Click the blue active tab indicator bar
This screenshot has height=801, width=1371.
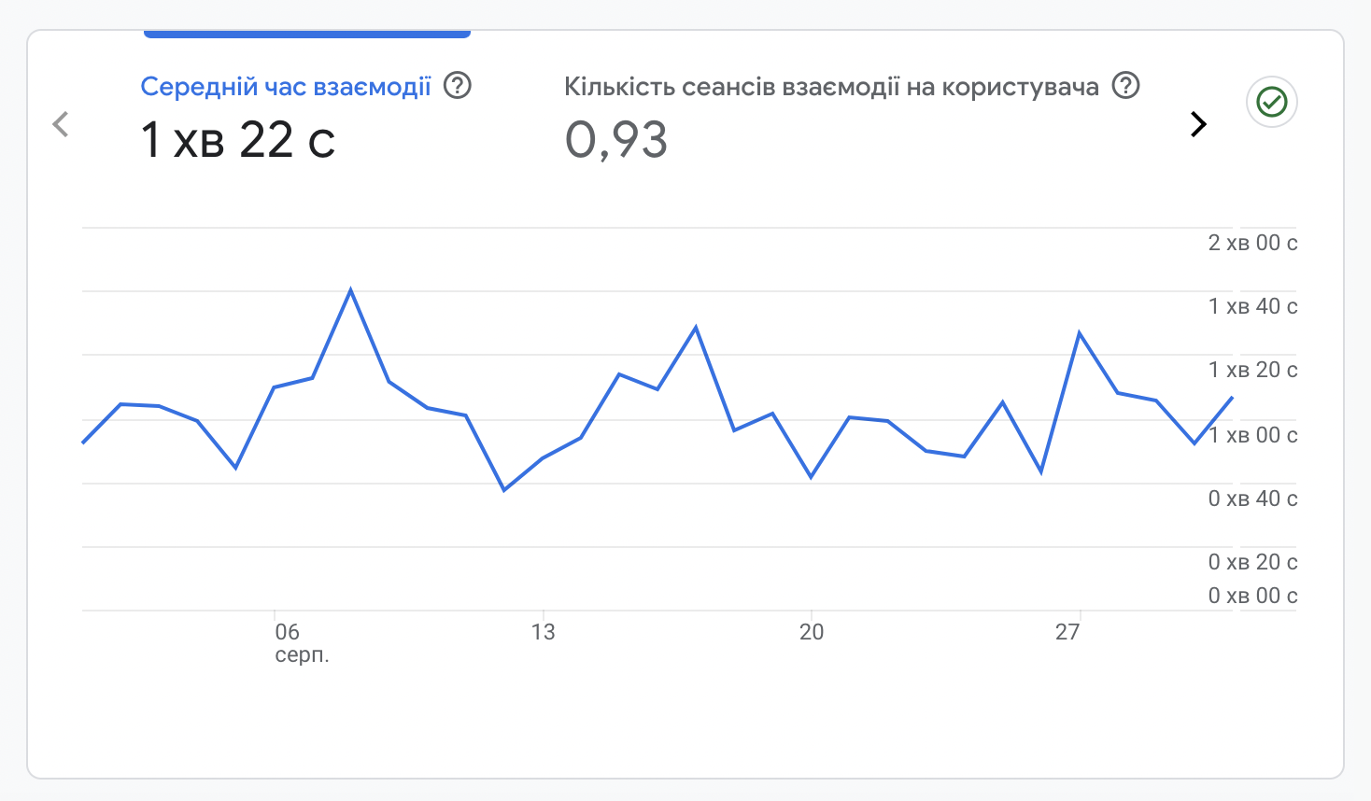pos(306,35)
